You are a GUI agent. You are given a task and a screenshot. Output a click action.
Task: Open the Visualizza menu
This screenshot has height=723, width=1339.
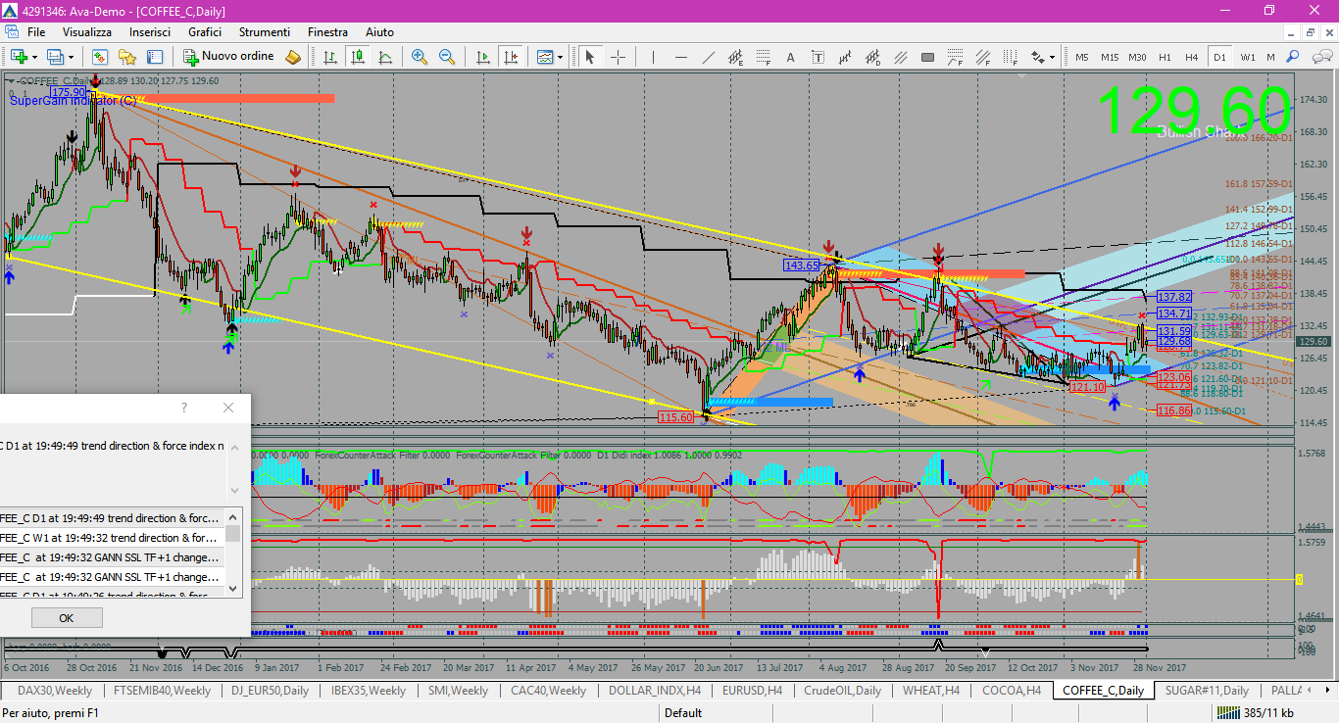tap(87, 32)
